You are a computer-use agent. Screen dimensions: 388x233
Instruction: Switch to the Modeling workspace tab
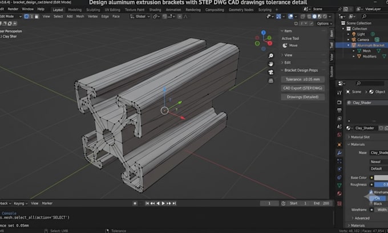point(75,10)
